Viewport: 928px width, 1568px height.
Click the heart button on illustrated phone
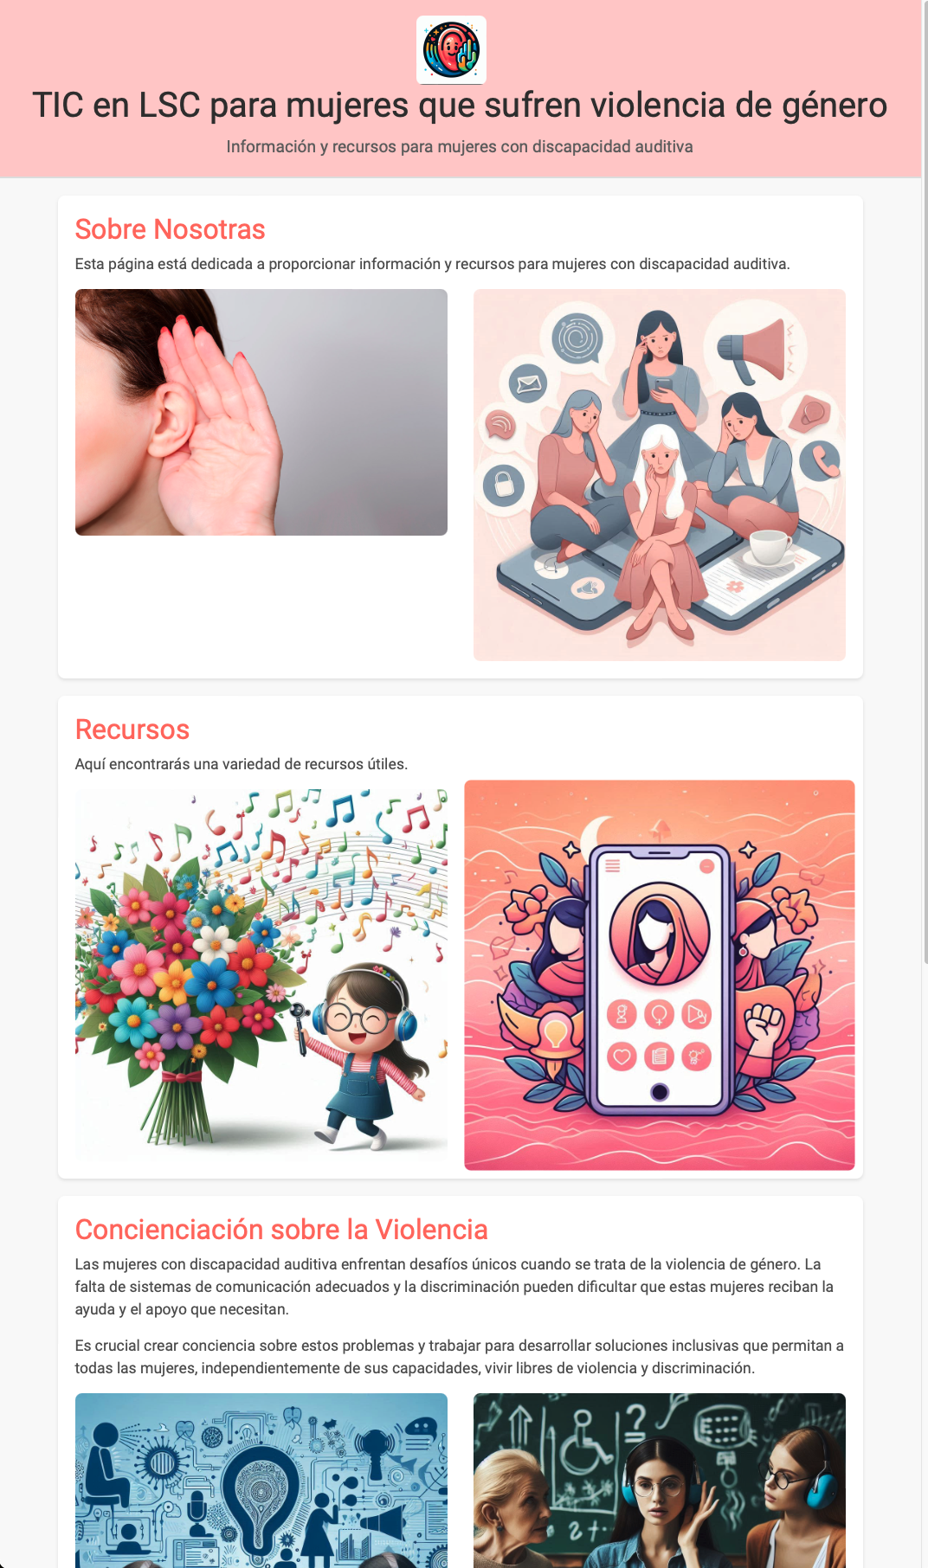(622, 1056)
